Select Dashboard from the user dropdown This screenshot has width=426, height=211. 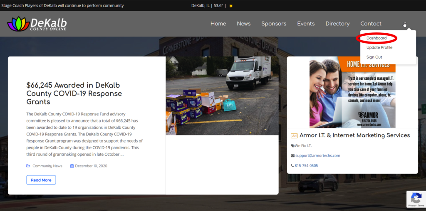(376, 38)
